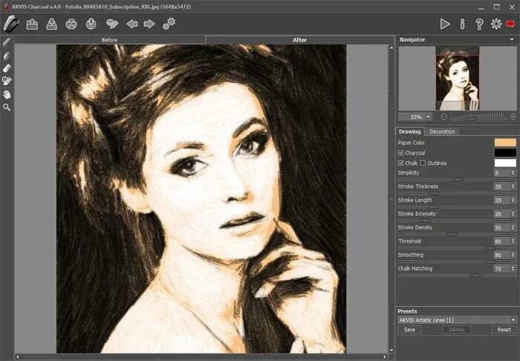
Task: Open the 33% zoom level dropdown
Action: coord(429,117)
